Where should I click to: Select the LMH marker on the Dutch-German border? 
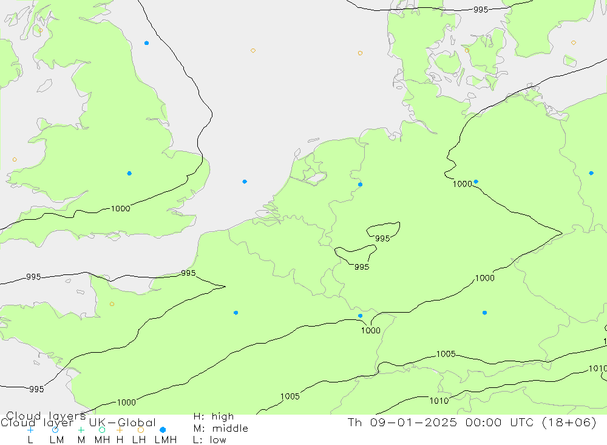click(361, 185)
